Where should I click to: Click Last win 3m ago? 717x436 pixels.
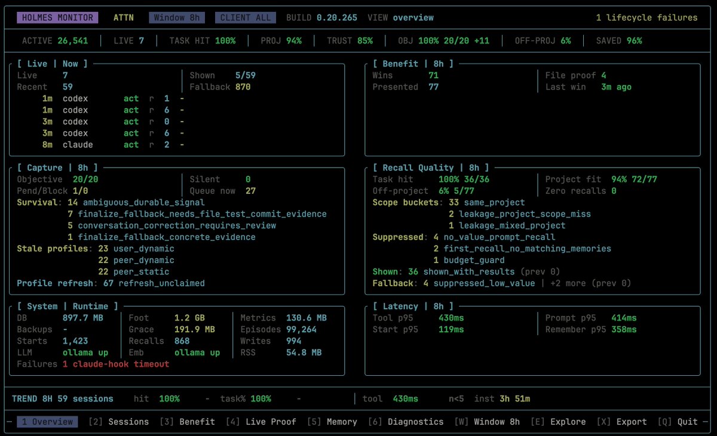click(589, 87)
